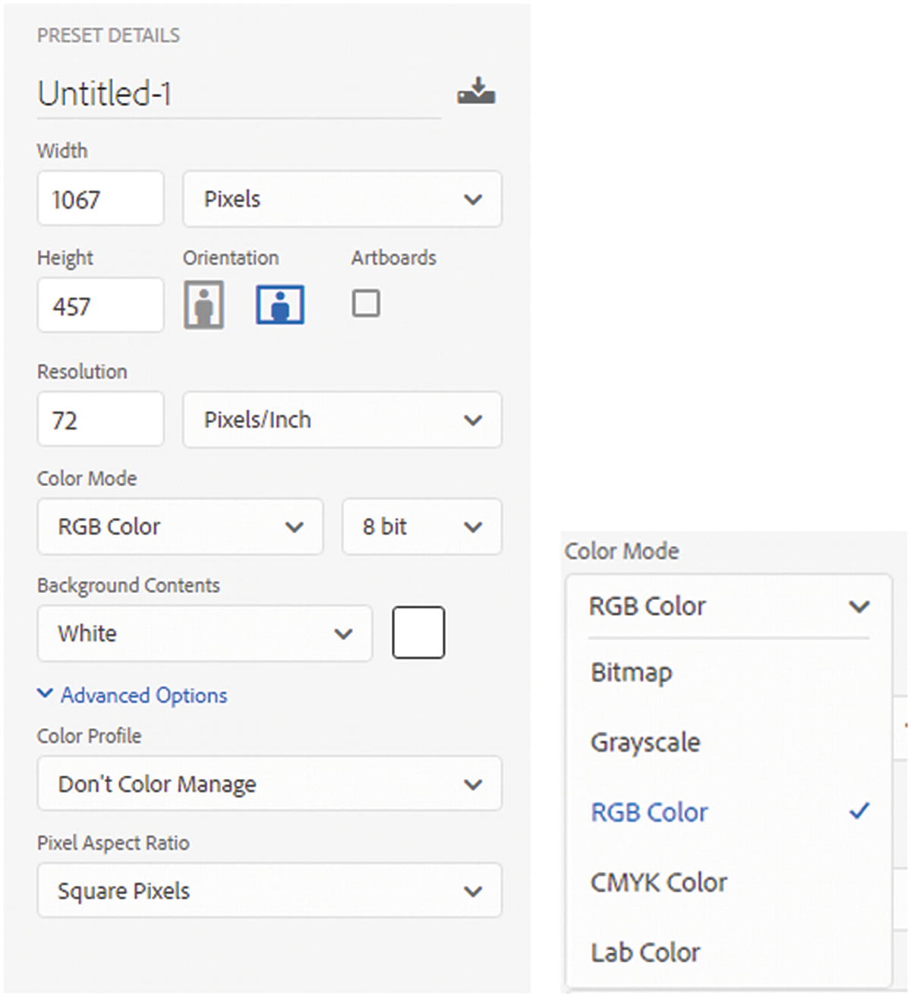Enable the Artboards checkbox
The image size is (911, 997).
(366, 304)
